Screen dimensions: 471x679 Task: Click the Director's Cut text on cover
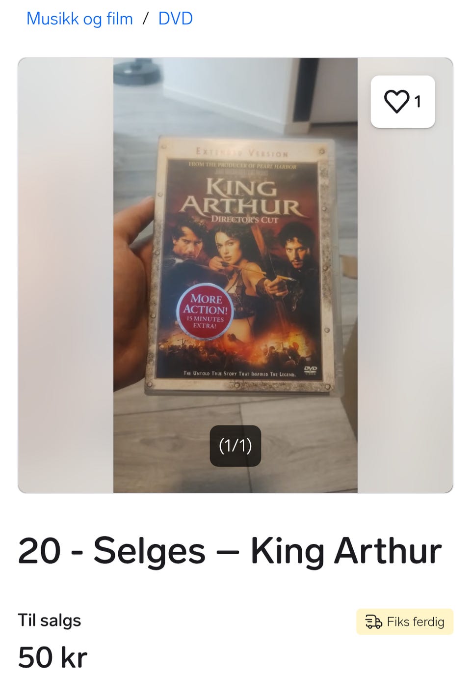[x=244, y=219]
